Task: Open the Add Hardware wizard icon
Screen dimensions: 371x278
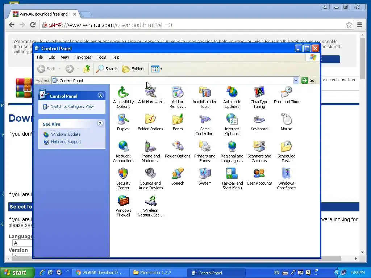Action: click(x=150, y=95)
